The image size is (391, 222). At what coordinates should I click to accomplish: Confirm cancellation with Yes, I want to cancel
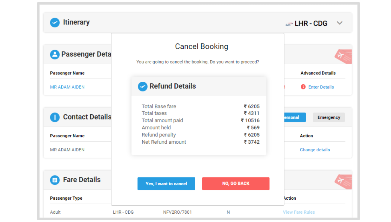coord(166,184)
